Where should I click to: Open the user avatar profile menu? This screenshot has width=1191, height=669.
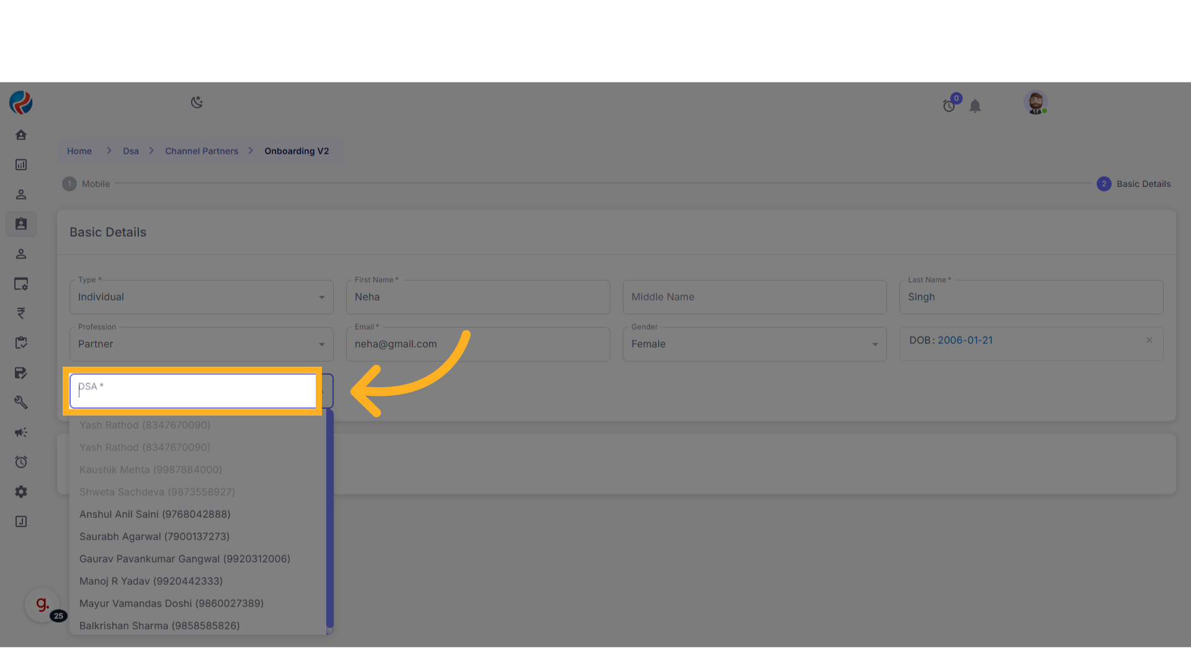(x=1035, y=103)
